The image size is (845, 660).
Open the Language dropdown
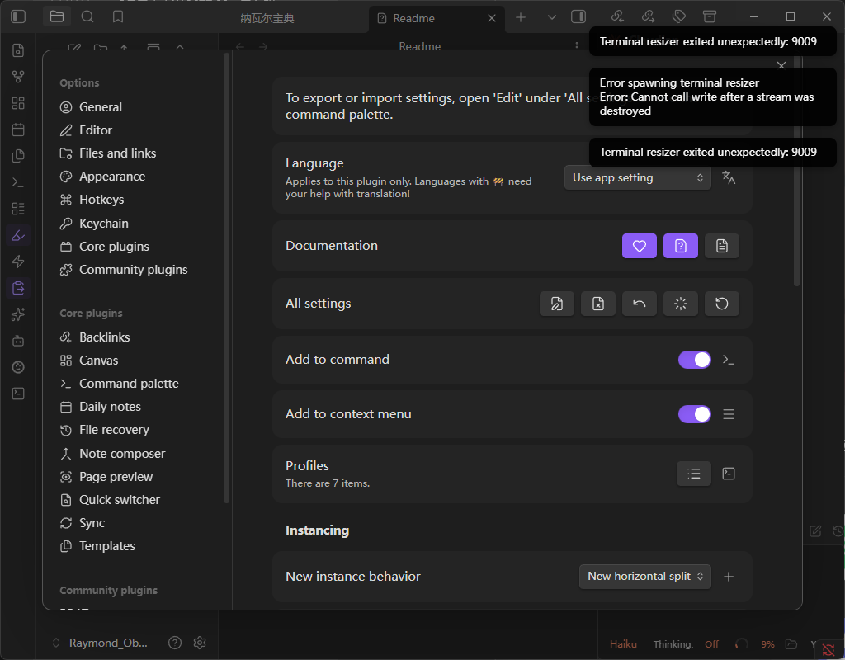click(x=637, y=177)
